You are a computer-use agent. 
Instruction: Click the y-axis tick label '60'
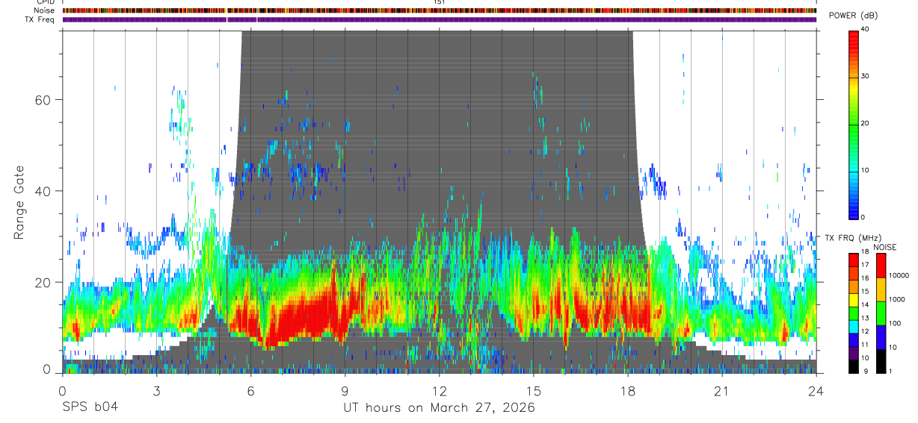click(44, 100)
